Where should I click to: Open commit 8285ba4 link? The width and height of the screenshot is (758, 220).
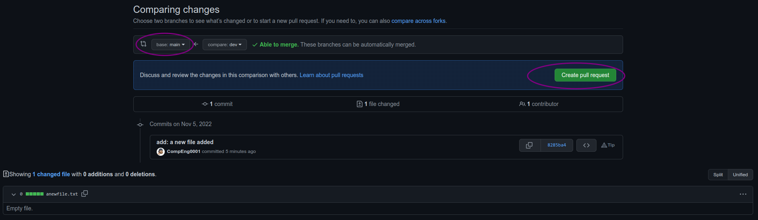click(x=556, y=145)
